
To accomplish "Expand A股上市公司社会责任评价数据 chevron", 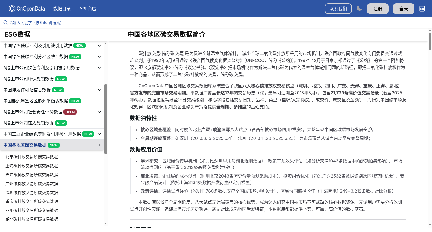I will [x=99, y=112].
